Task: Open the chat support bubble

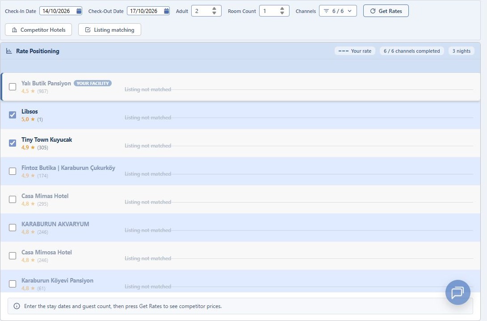Action: click(x=458, y=292)
